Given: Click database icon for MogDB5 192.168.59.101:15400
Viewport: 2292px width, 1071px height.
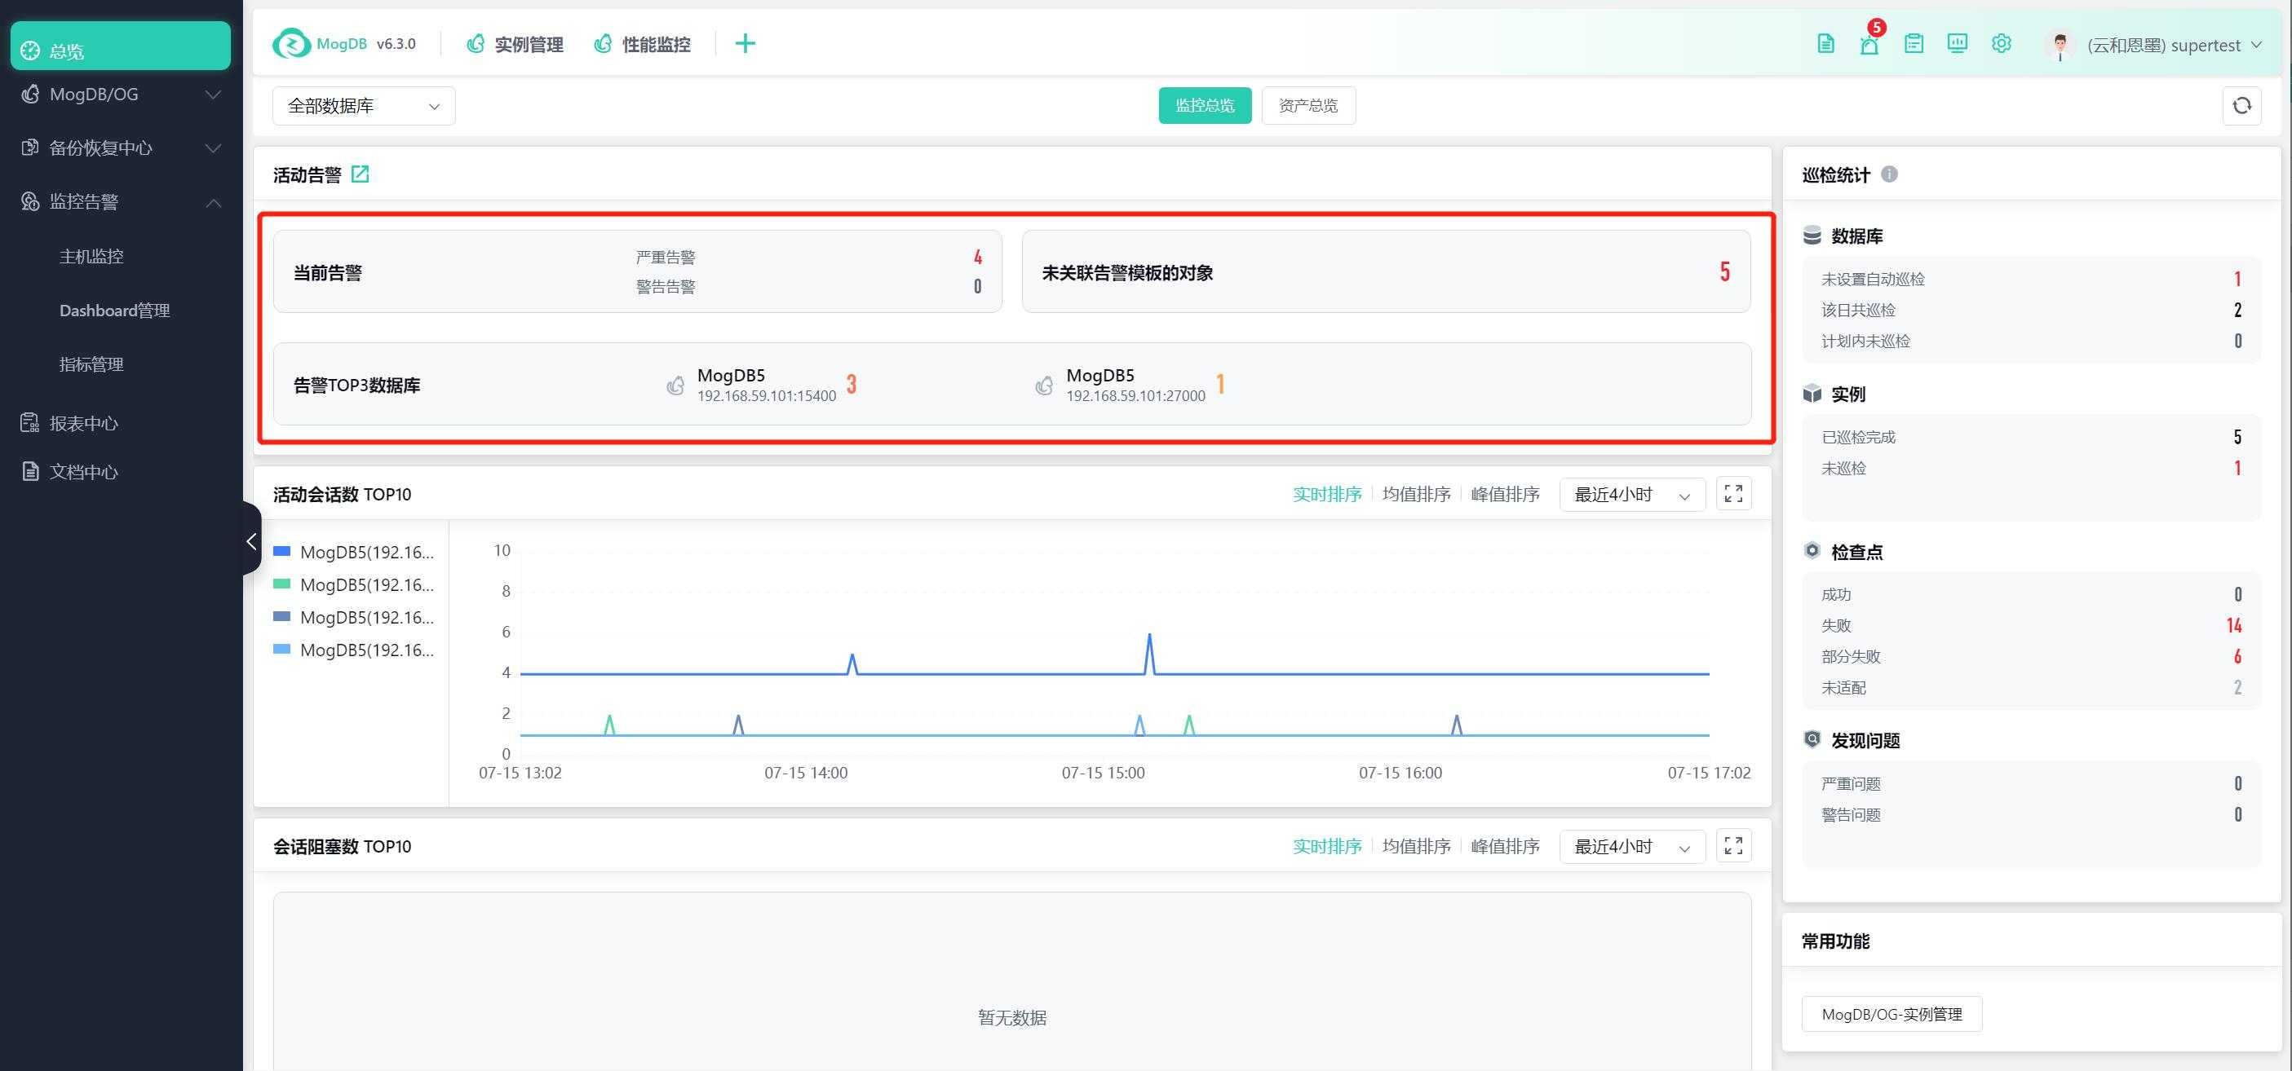Looking at the screenshot, I should pos(675,385).
